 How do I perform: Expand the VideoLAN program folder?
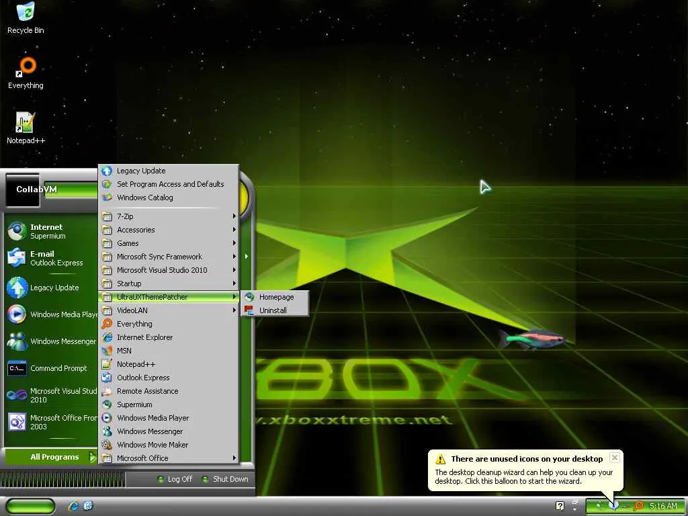coord(169,310)
